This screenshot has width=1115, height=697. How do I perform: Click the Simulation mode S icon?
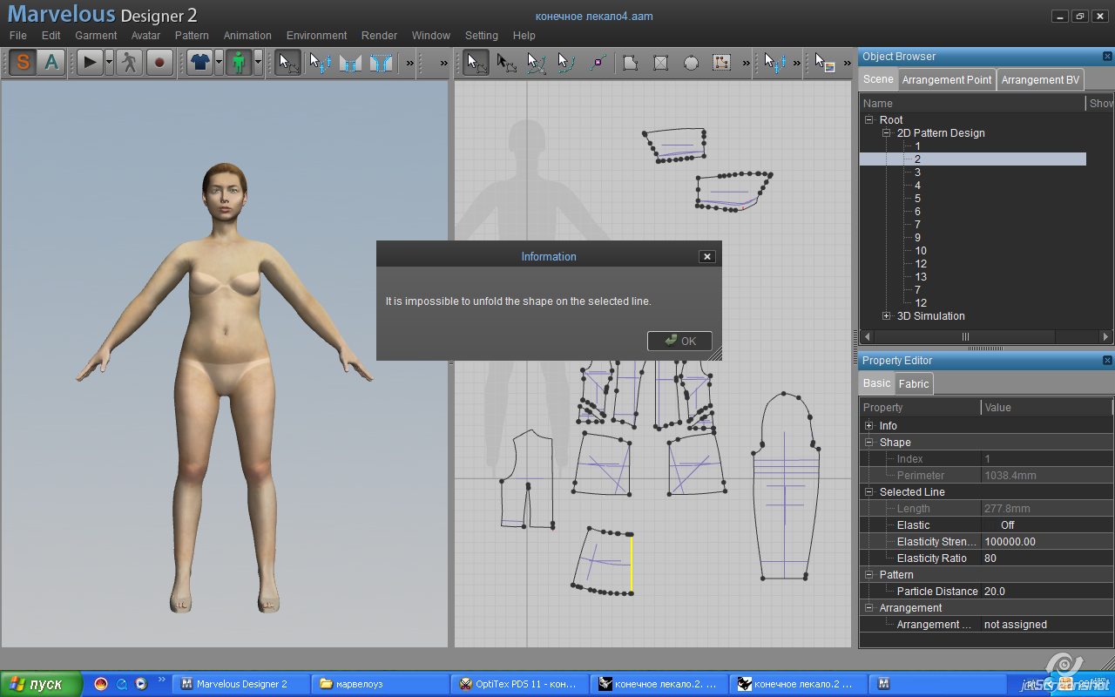(23, 63)
